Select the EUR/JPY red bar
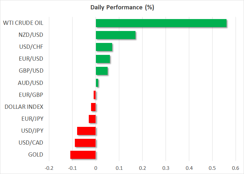244x174 pixels. coord(92,119)
